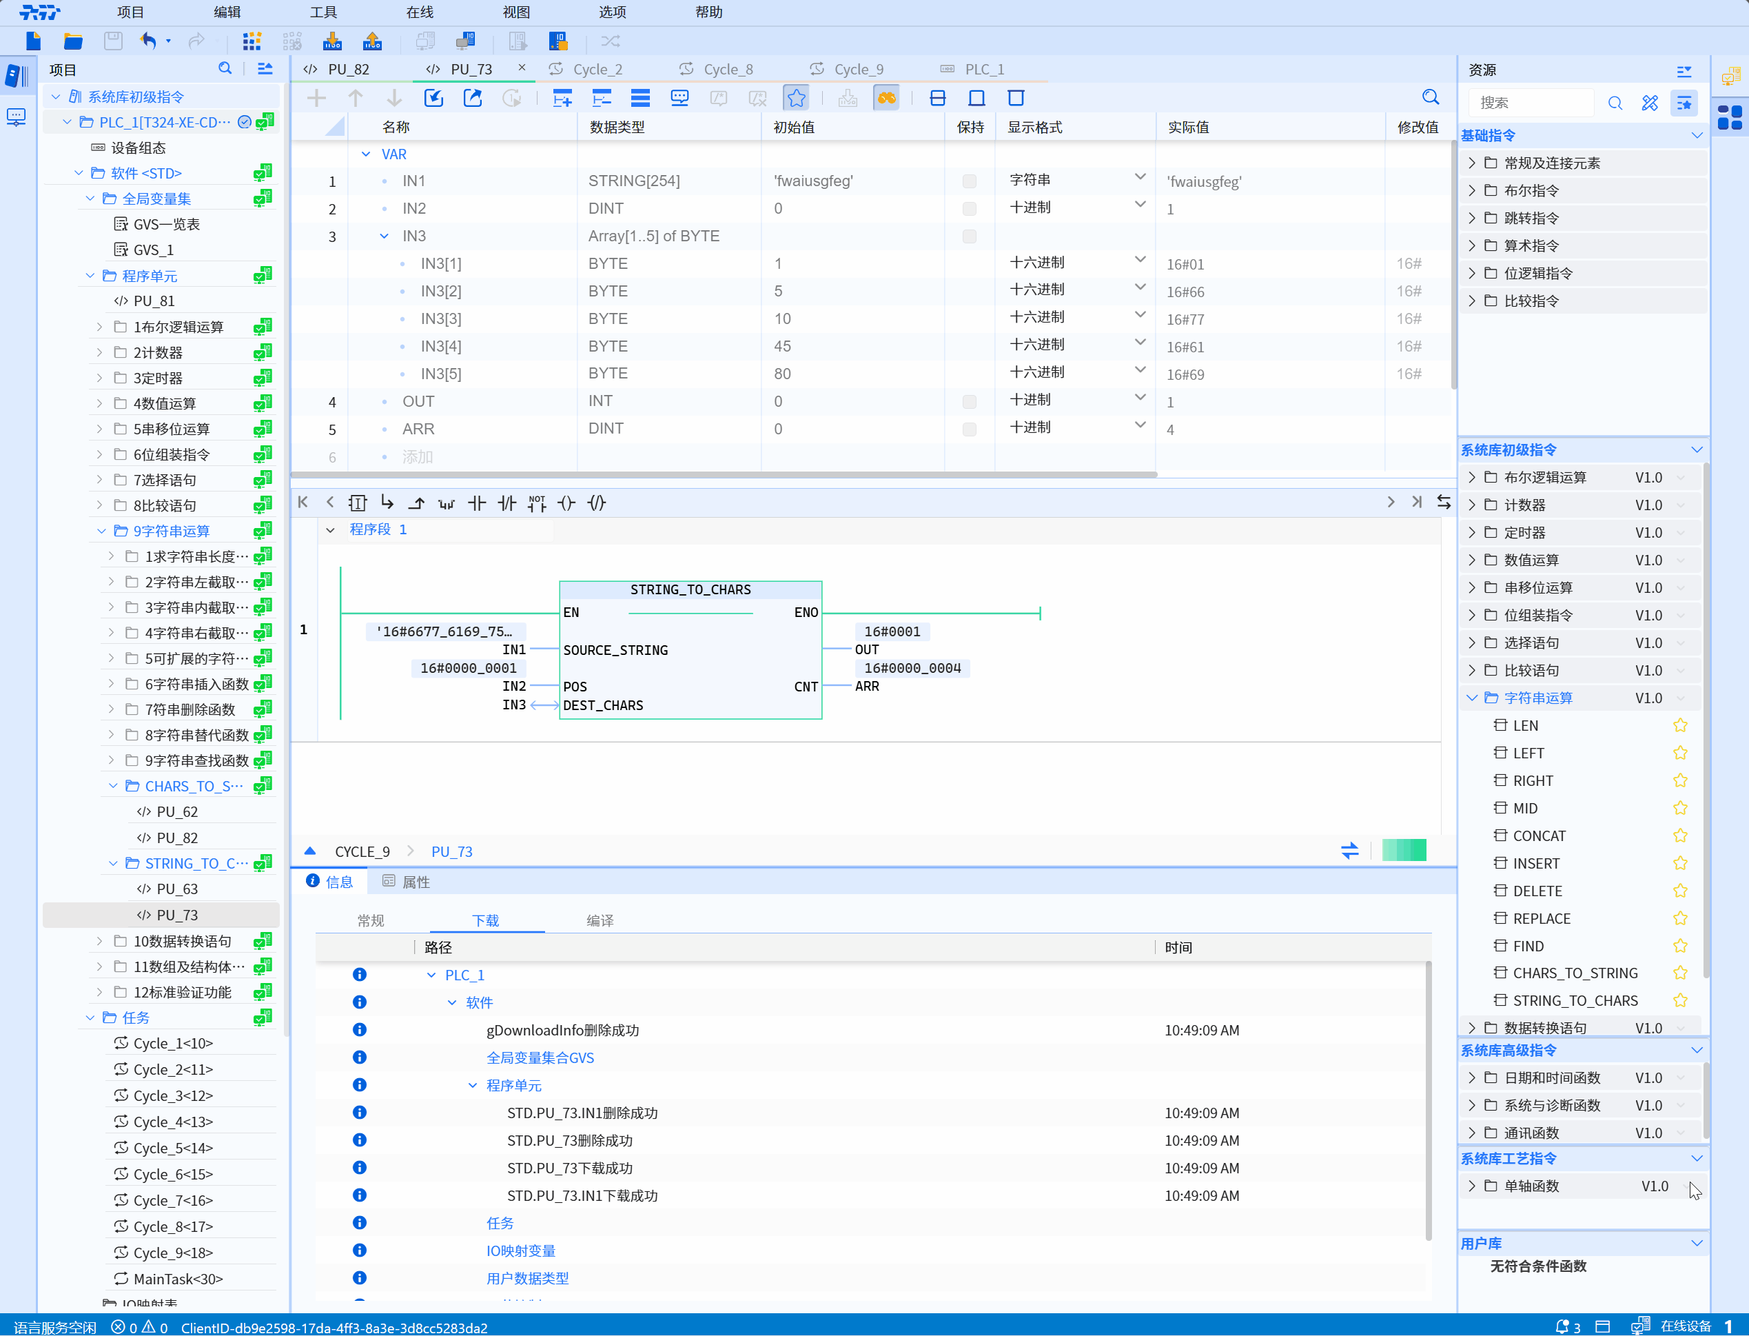This screenshot has width=1749, height=1336.
Task: Star the STRING_TO_CHARS instruction as favorite
Action: (x=1680, y=1000)
